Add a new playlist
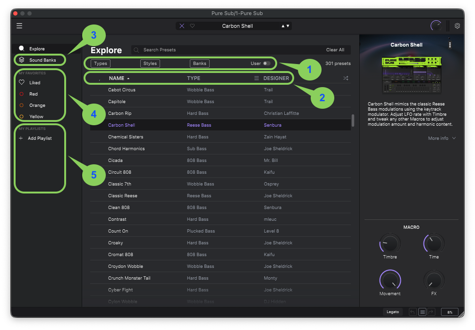475x330 pixels. pyautogui.click(x=36, y=138)
